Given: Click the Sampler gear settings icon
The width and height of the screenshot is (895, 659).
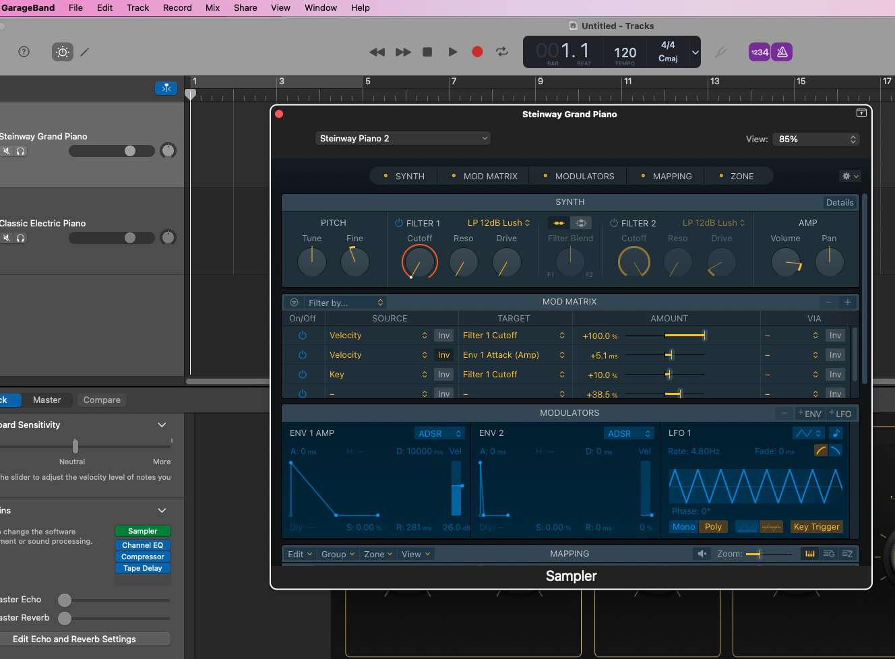Looking at the screenshot, I should (x=846, y=176).
